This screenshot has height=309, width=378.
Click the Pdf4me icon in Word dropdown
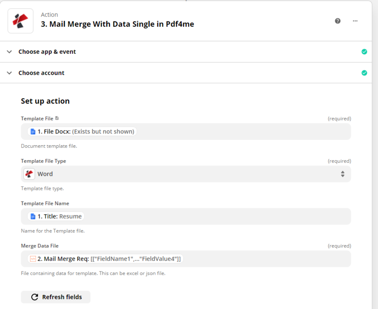pos(29,174)
